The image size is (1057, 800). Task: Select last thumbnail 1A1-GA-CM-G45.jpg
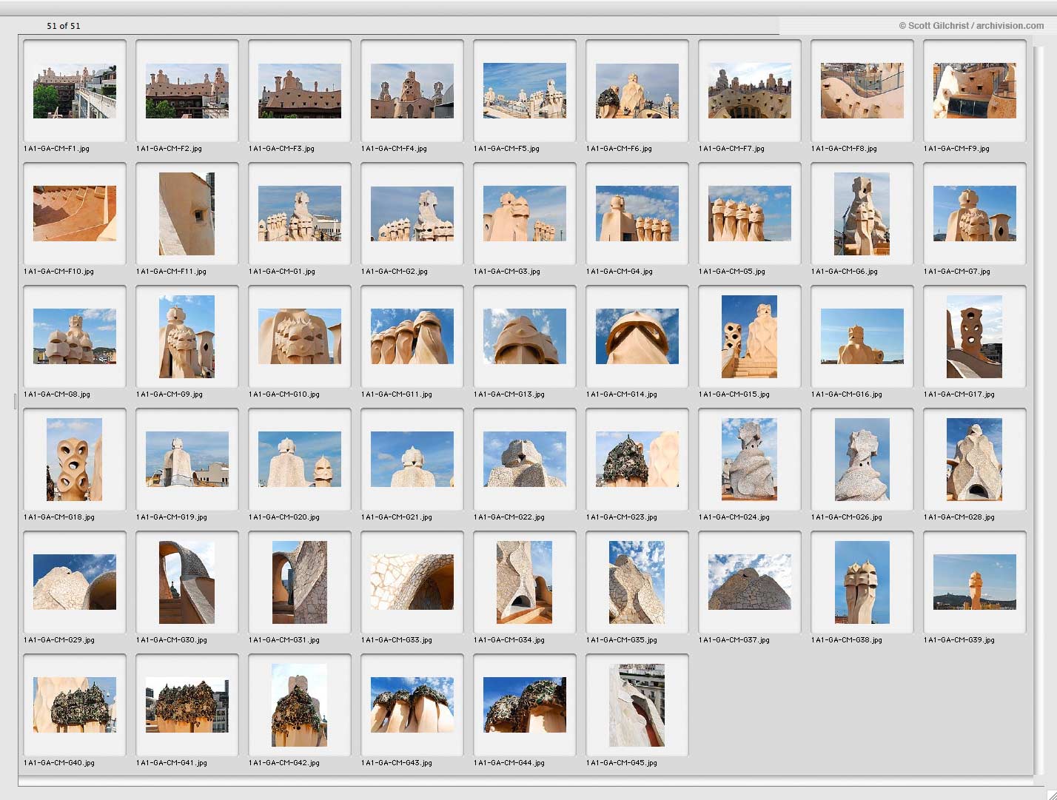(637, 705)
